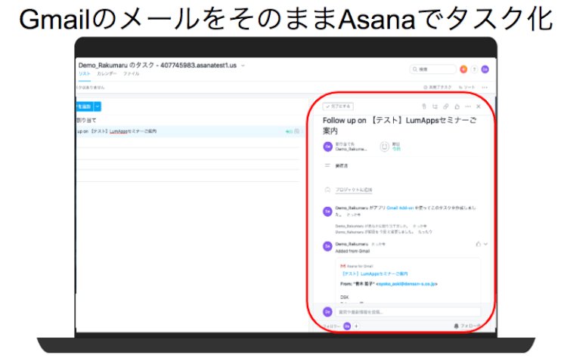Switch to the カレンダー tab
Viewport: 567px width, 358px height.
[107, 74]
